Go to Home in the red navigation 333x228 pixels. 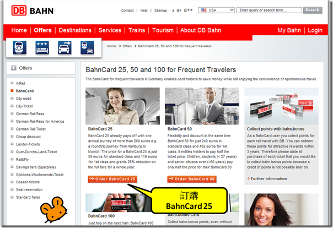point(19,30)
